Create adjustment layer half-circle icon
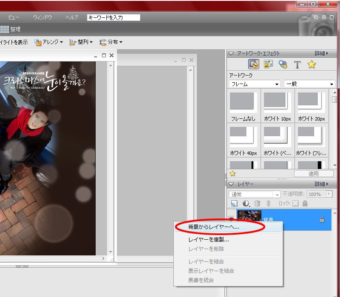Image resolution: width=340 pixels, height=297 pixels. click(x=246, y=203)
